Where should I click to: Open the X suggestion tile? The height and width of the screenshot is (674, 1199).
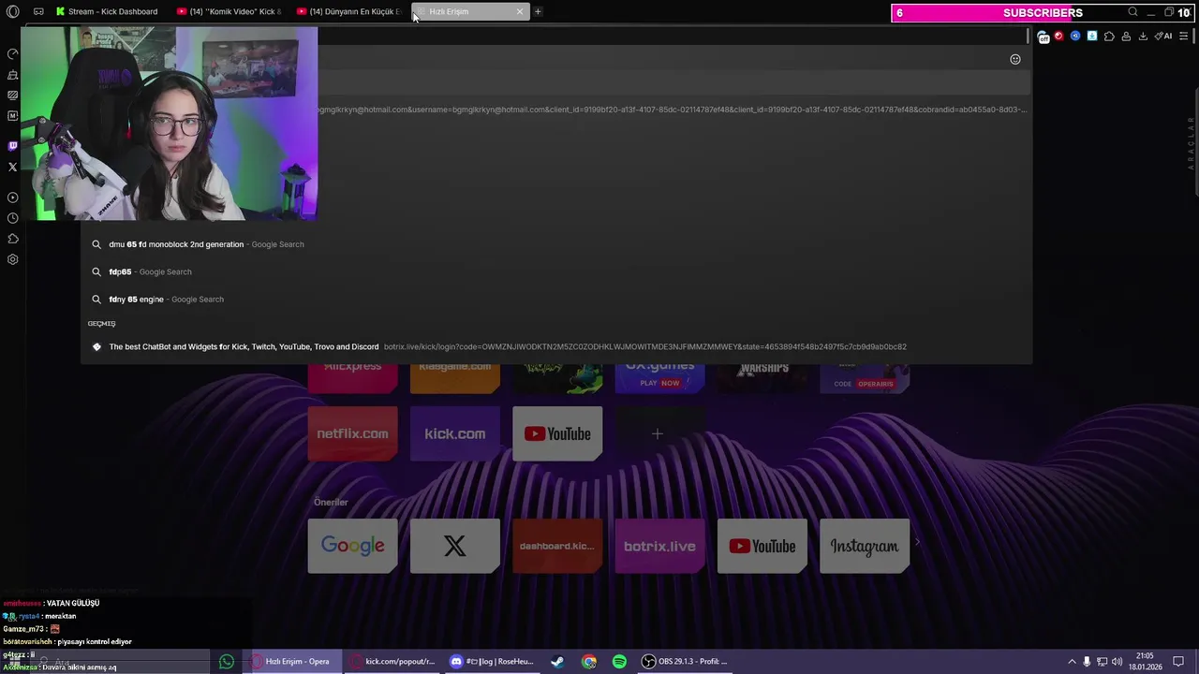pyautogui.click(x=454, y=546)
